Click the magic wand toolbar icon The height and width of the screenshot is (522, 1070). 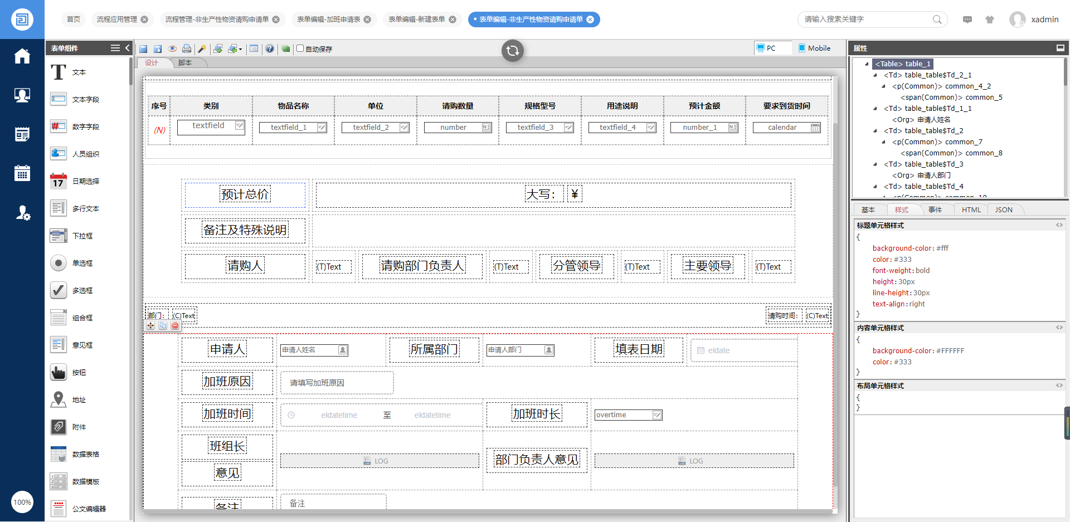coord(202,49)
